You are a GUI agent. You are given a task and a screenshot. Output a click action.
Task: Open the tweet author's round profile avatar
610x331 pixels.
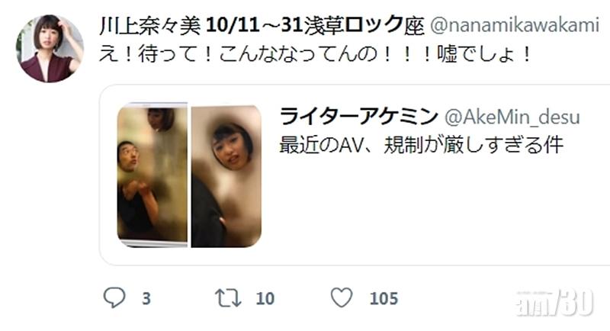point(50,49)
